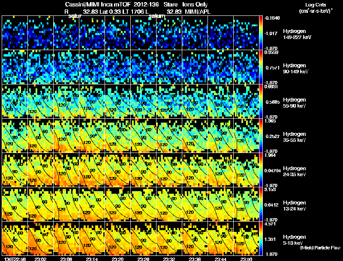The image size is (343, 261).
Task: Click the last 149-227 keV image panel
Action: pos(246,33)
